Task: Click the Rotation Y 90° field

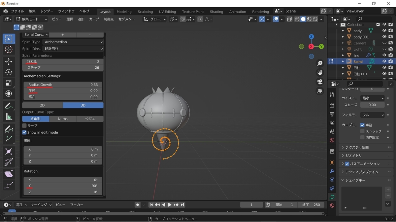Action: [63, 186]
